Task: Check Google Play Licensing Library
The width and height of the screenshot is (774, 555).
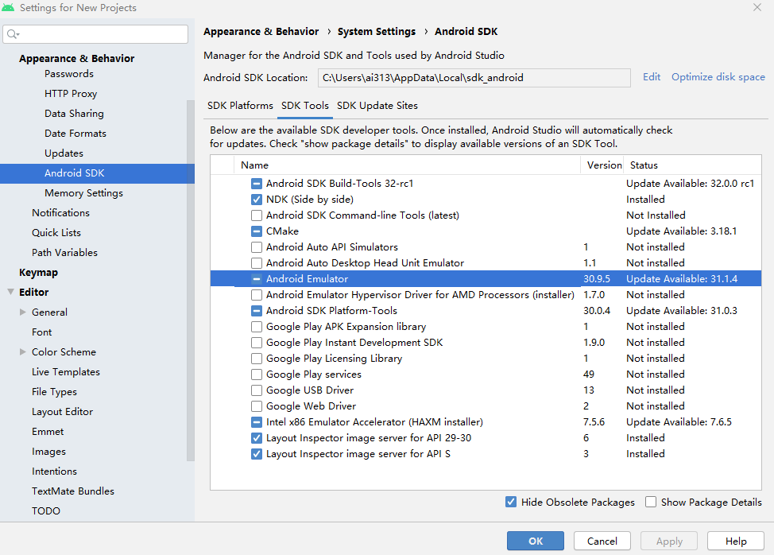Action: click(256, 359)
